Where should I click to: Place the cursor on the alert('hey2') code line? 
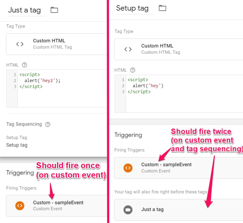(42, 81)
